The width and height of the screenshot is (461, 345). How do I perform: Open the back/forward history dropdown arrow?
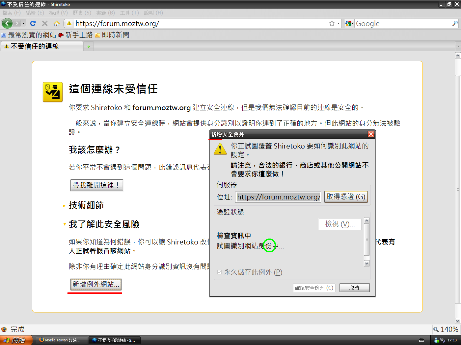[23, 23]
